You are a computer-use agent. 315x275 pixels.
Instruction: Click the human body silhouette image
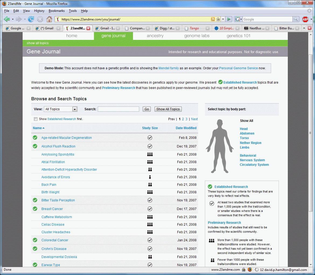pos(220,146)
